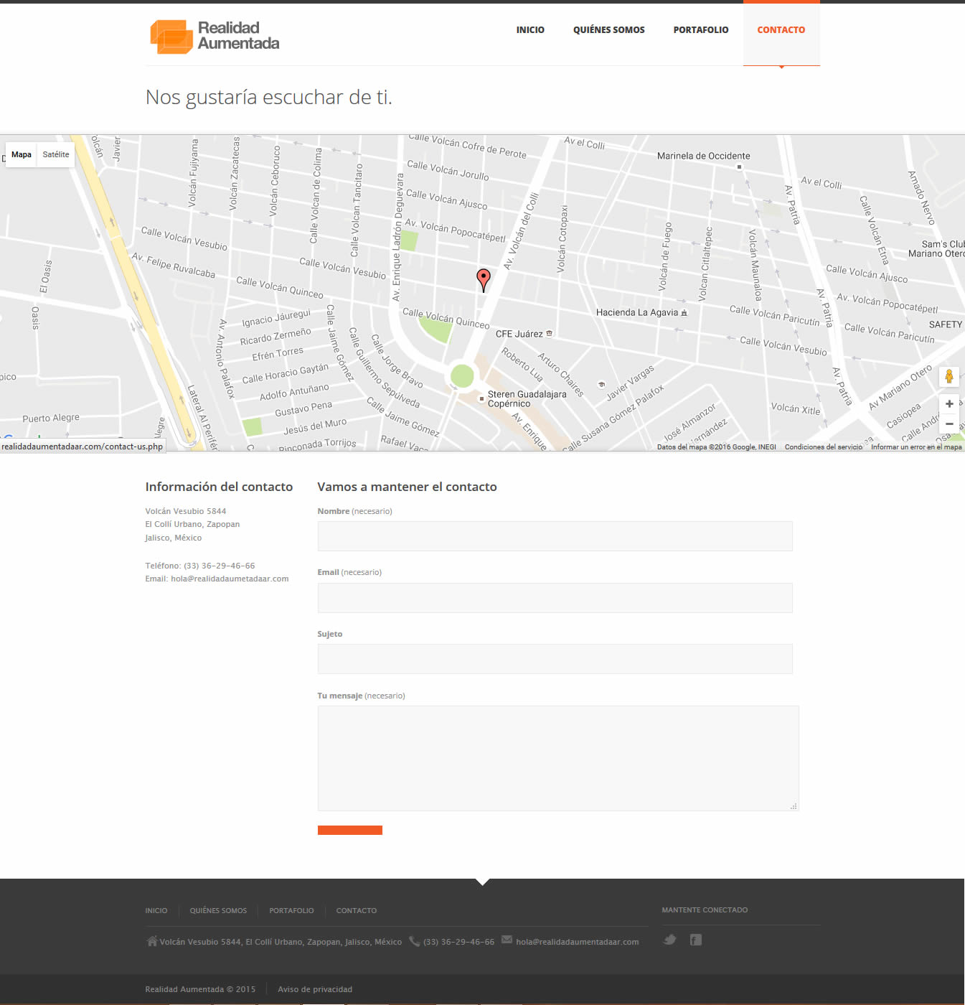
Task: Focus the Email input field
Action: click(x=555, y=598)
